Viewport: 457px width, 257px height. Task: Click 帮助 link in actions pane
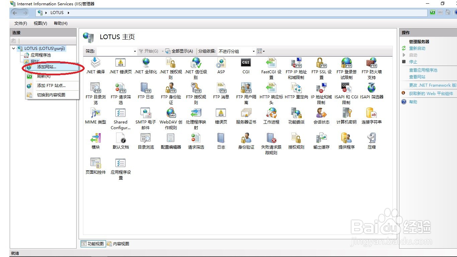point(413,102)
